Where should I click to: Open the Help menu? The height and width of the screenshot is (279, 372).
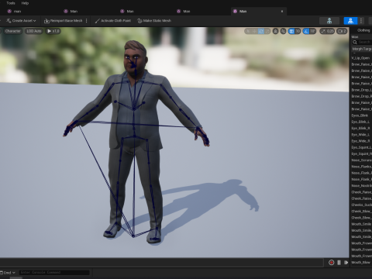25,3
